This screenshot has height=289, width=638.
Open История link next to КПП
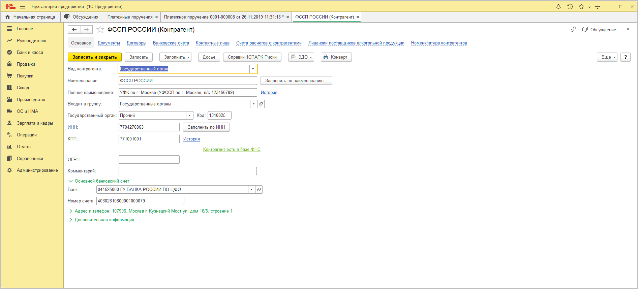pyautogui.click(x=191, y=139)
